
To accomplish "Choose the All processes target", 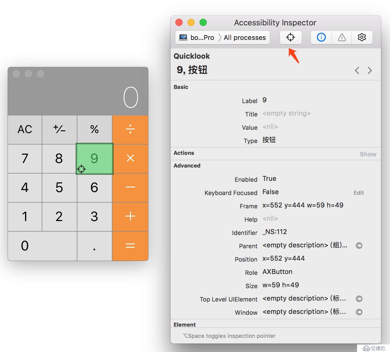I will [x=245, y=37].
